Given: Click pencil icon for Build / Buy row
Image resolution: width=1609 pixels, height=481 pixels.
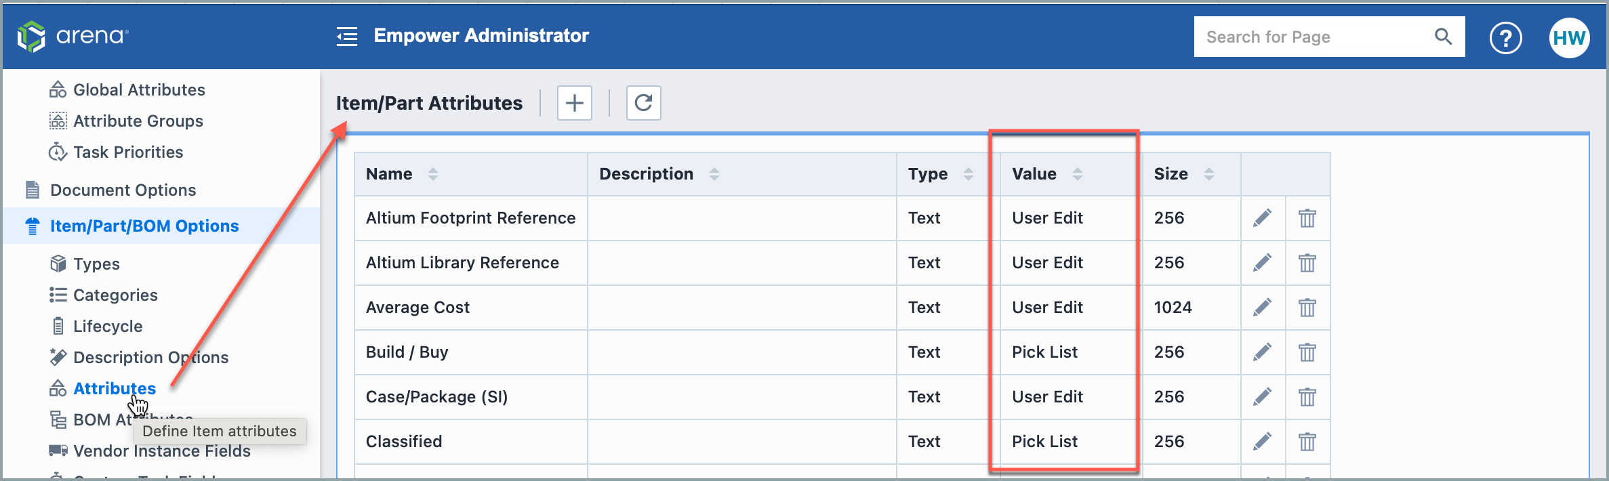Looking at the screenshot, I should click(x=1262, y=352).
